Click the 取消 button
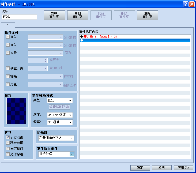The height and width of the screenshot is (173, 196). coord(162,168)
